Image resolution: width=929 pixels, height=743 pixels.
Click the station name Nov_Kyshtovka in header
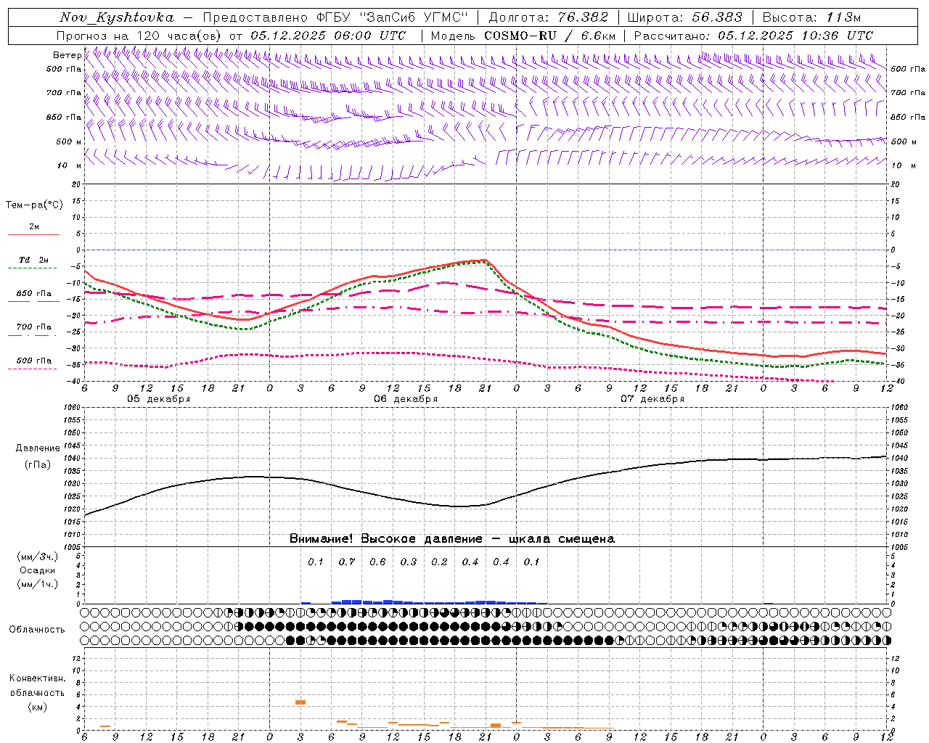116,17
